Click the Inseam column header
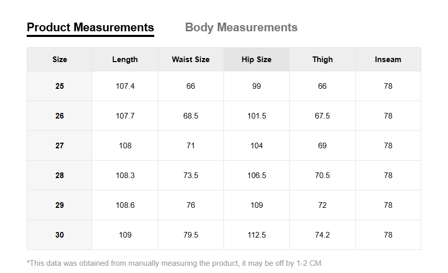 (x=388, y=59)
